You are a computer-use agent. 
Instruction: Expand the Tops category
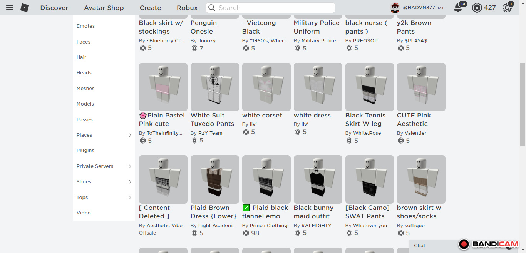click(130, 198)
